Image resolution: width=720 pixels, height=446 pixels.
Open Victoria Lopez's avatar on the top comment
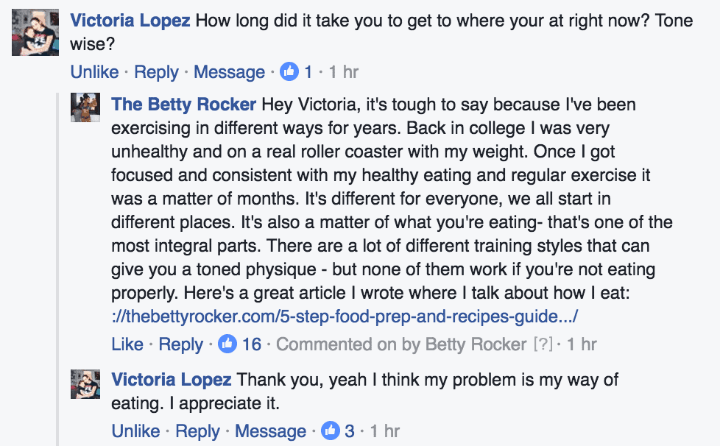coord(35,32)
